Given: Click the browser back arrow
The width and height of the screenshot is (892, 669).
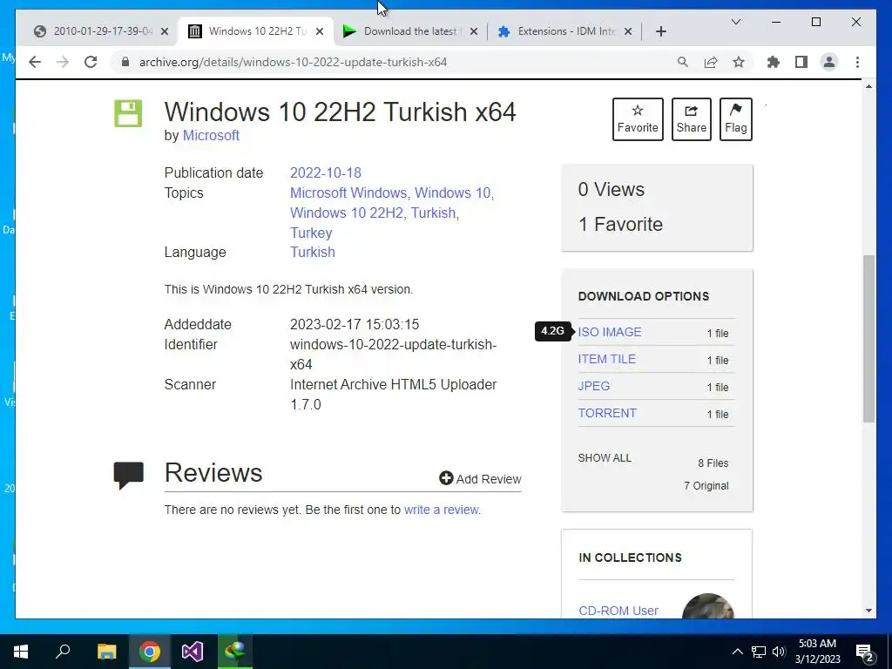Looking at the screenshot, I should [35, 62].
